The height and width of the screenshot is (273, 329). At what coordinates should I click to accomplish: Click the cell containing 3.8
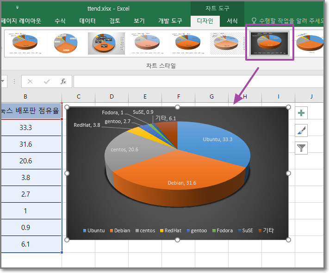click(x=31, y=178)
